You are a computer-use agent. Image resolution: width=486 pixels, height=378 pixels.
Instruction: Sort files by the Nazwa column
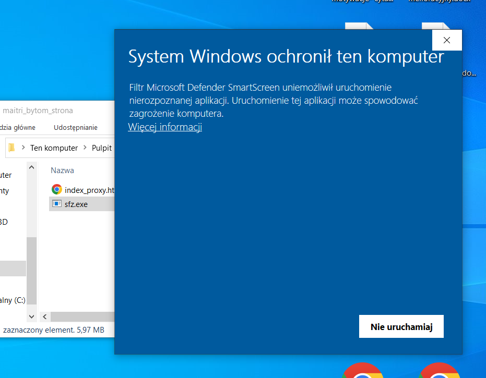pos(62,170)
